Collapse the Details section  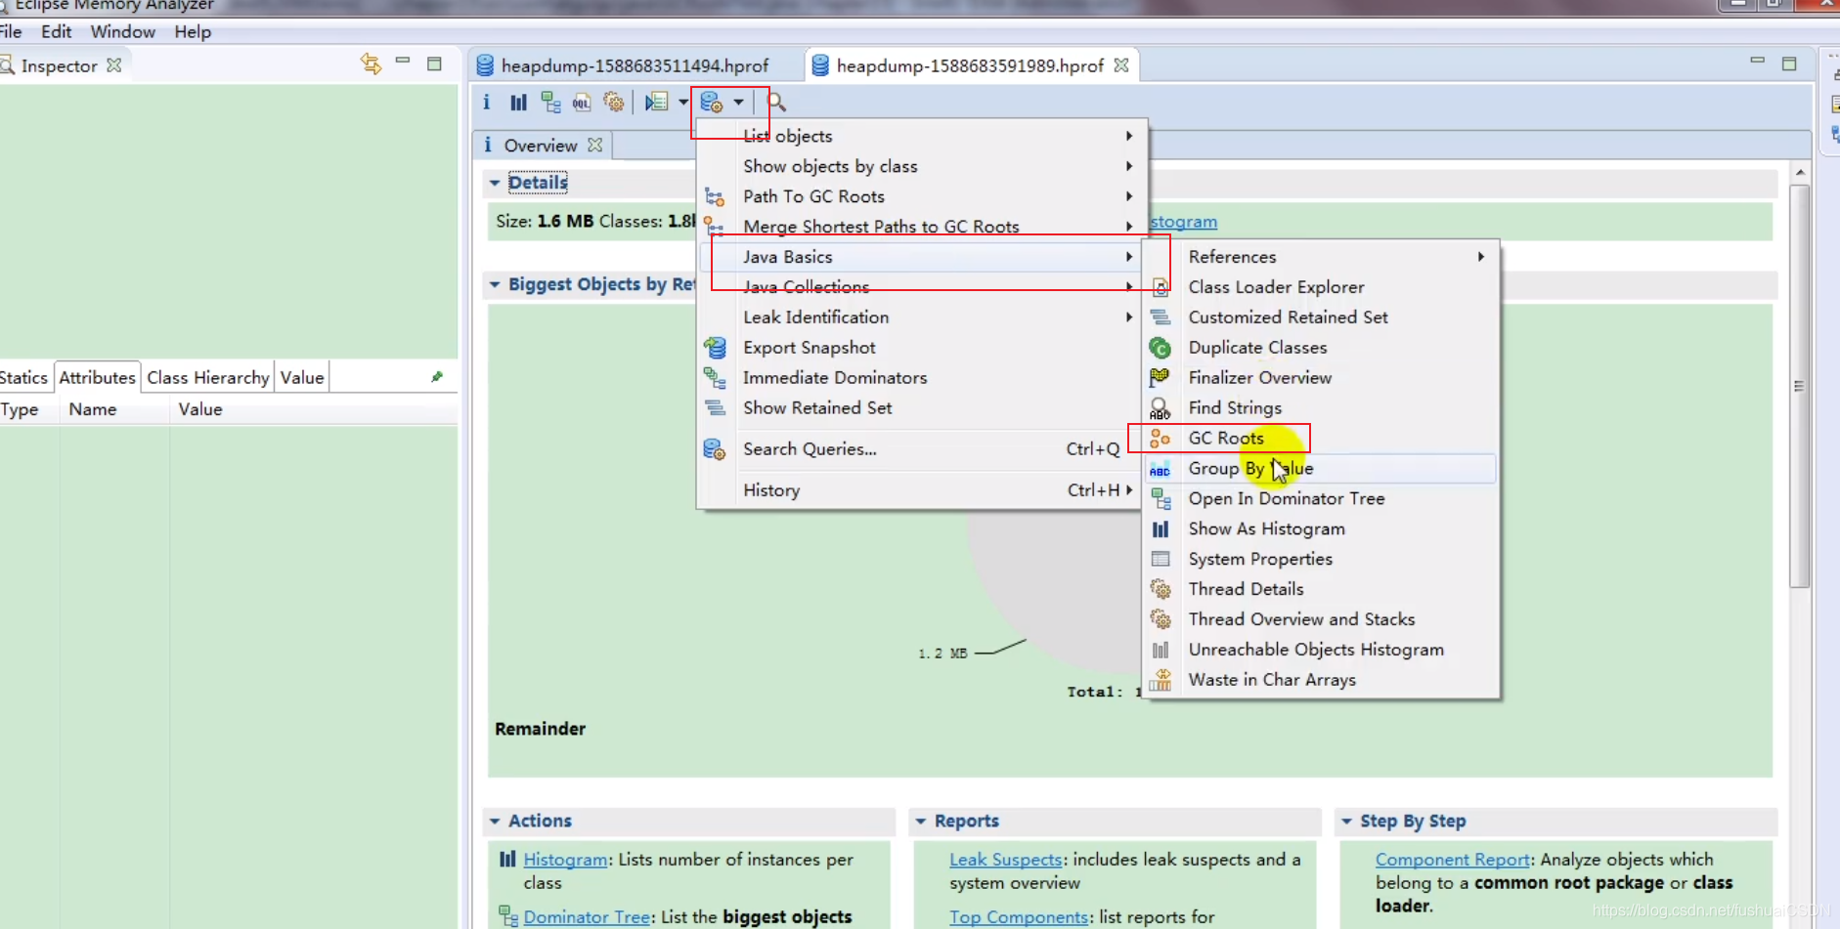pyautogui.click(x=495, y=183)
